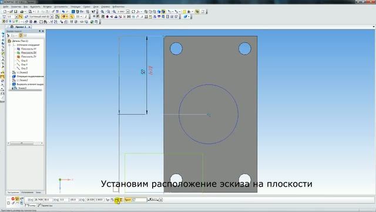The width and height of the screenshot is (376, 212).
Task: Click the red Stop command icon
Action: (x=13, y=199)
